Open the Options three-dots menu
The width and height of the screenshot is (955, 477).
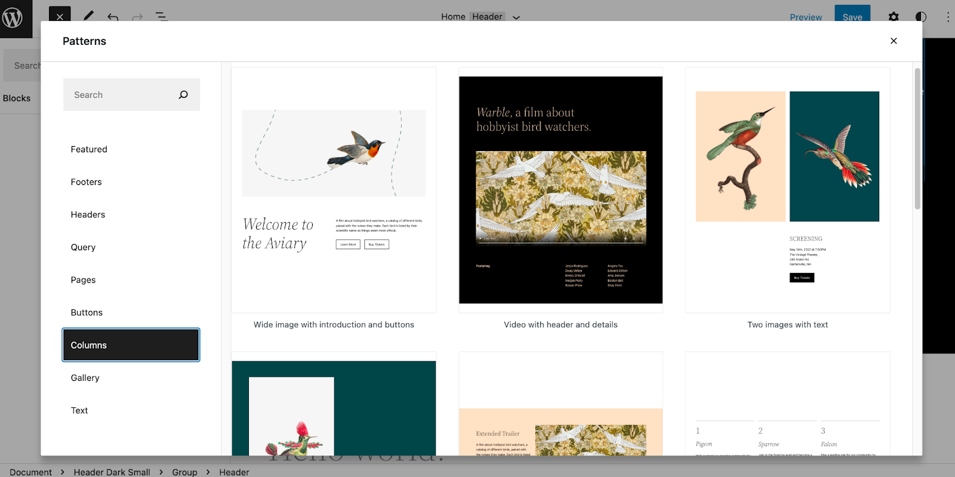(948, 17)
